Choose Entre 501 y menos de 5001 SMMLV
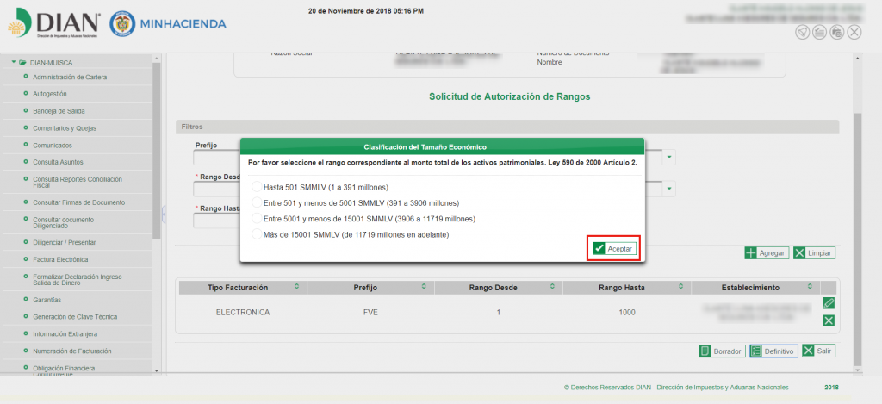This screenshot has width=882, height=404. pyautogui.click(x=256, y=202)
